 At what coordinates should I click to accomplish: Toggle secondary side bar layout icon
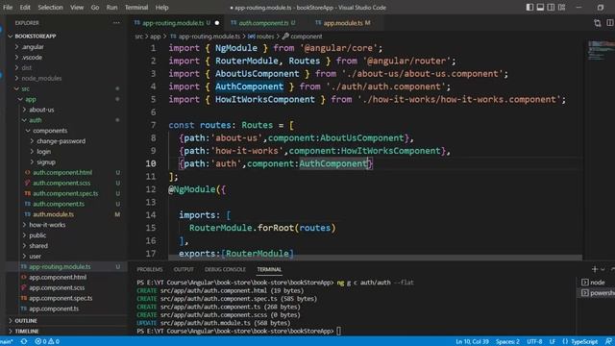click(x=551, y=7)
